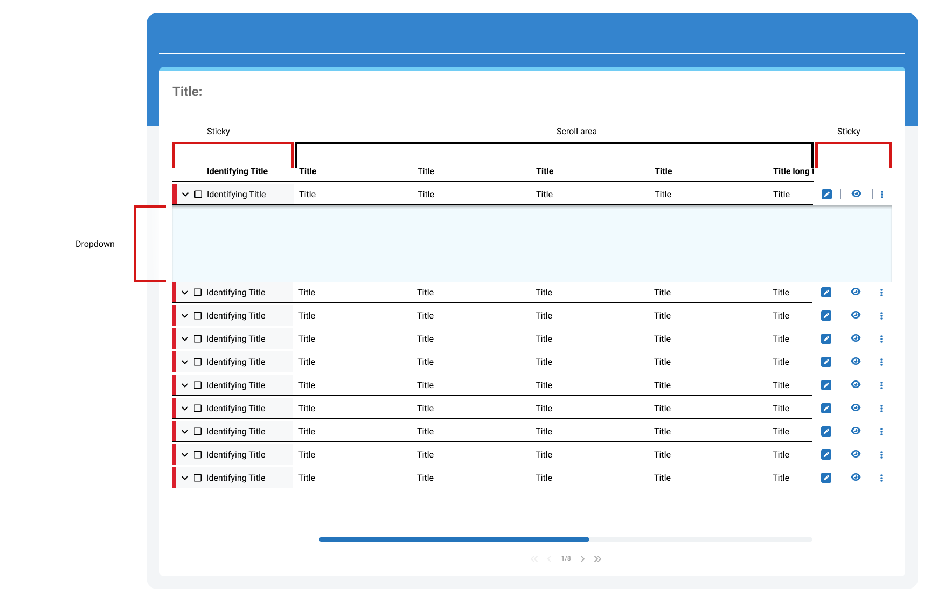This screenshot has width=931, height=602.
Task: Expand the eighth table row with its chevron
Action: pyautogui.click(x=185, y=432)
